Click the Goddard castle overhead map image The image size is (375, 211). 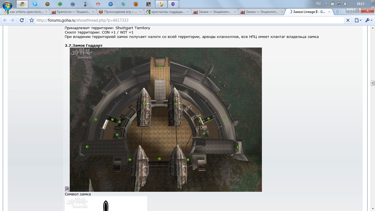click(x=166, y=120)
